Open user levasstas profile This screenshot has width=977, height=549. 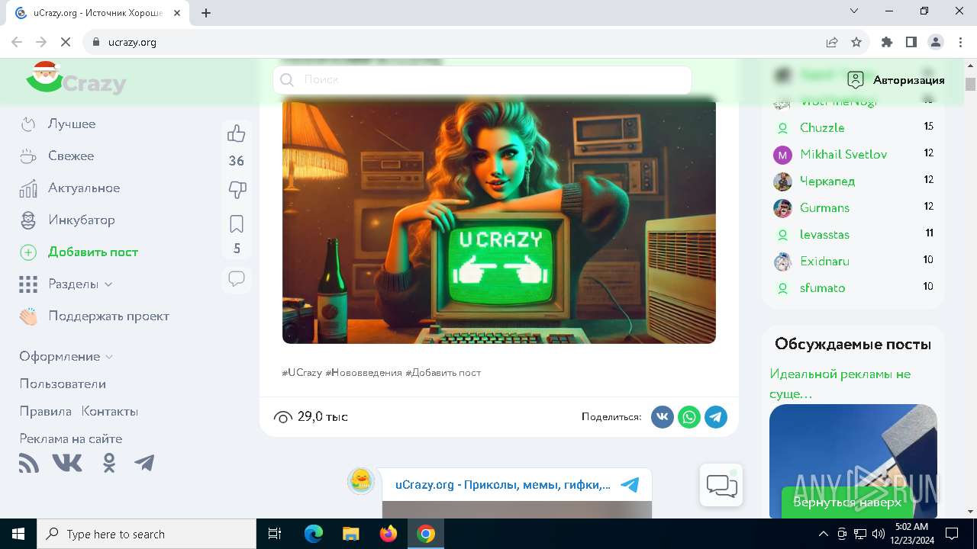(x=824, y=234)
